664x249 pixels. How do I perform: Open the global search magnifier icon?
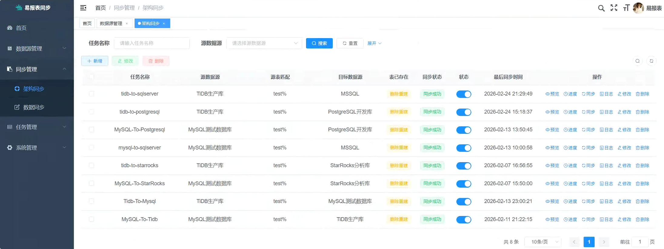tap(601, 8)
